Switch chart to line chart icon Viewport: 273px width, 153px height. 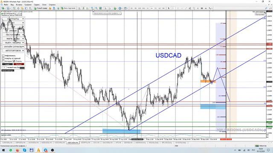[87, 8]
